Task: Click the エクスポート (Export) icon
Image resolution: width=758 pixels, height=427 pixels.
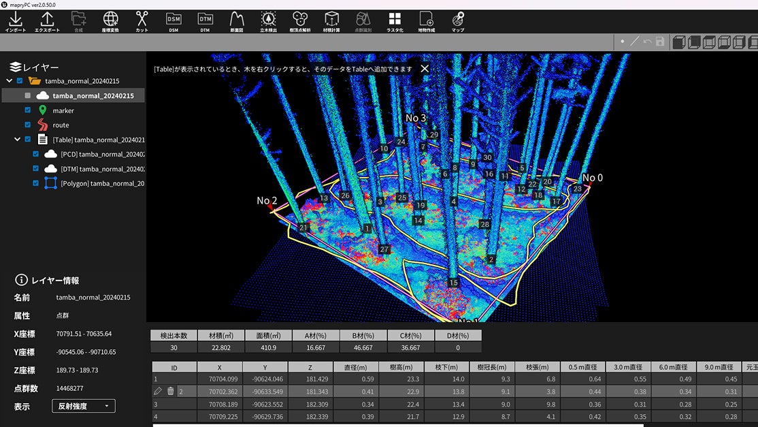Action: 48,20
